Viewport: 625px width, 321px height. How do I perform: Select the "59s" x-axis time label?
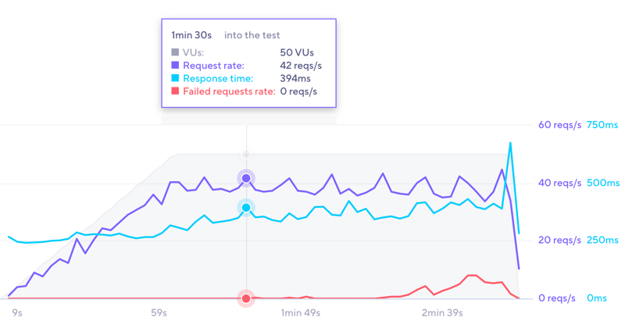159,313
